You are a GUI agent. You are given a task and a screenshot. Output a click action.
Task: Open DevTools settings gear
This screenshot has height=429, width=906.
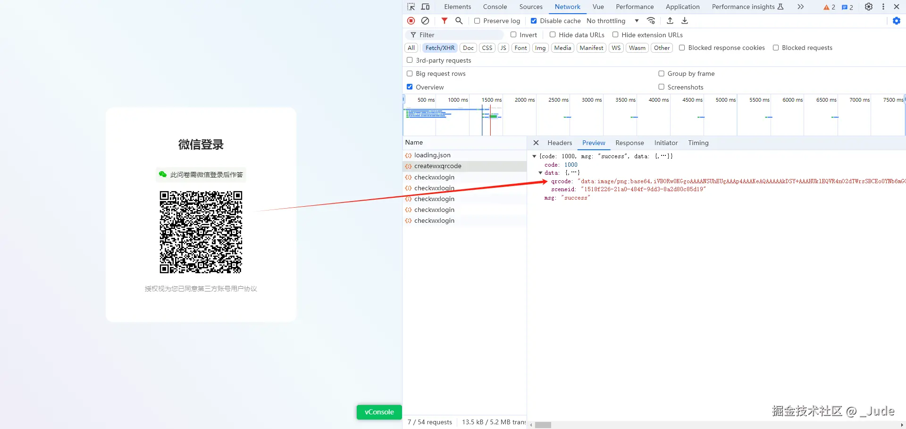coord(869,7)
